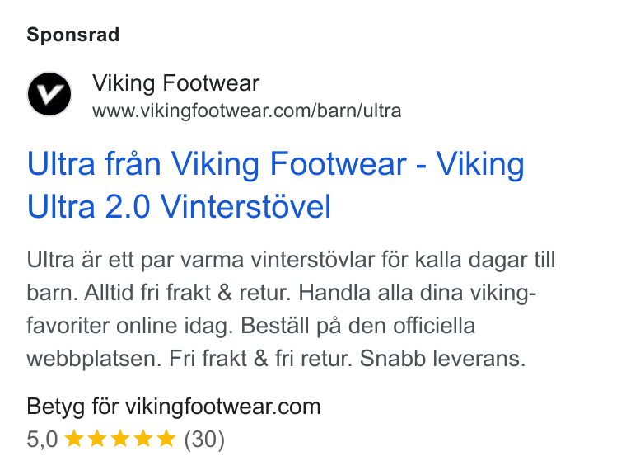Click the fifth rating star
This screenshot has height=475, width=626.
[166, 438]
